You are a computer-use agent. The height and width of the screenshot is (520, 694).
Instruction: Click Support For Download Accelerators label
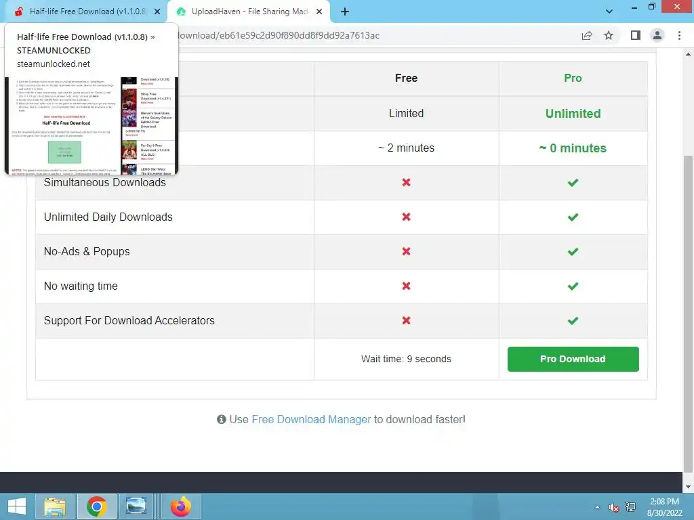tap(129, 320)
